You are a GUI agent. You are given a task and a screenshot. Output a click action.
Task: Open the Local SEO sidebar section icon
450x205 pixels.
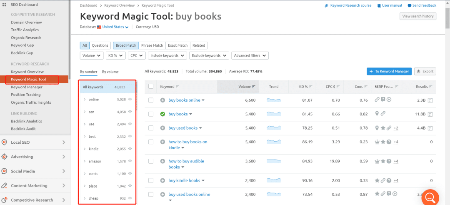pos(4,142)
